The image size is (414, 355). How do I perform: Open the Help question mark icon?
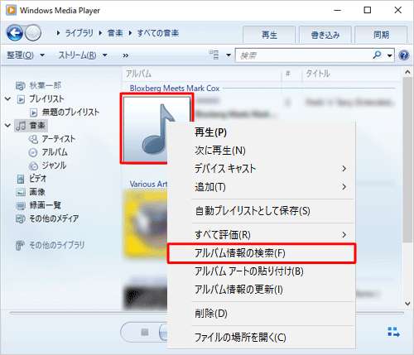[404, 55]
